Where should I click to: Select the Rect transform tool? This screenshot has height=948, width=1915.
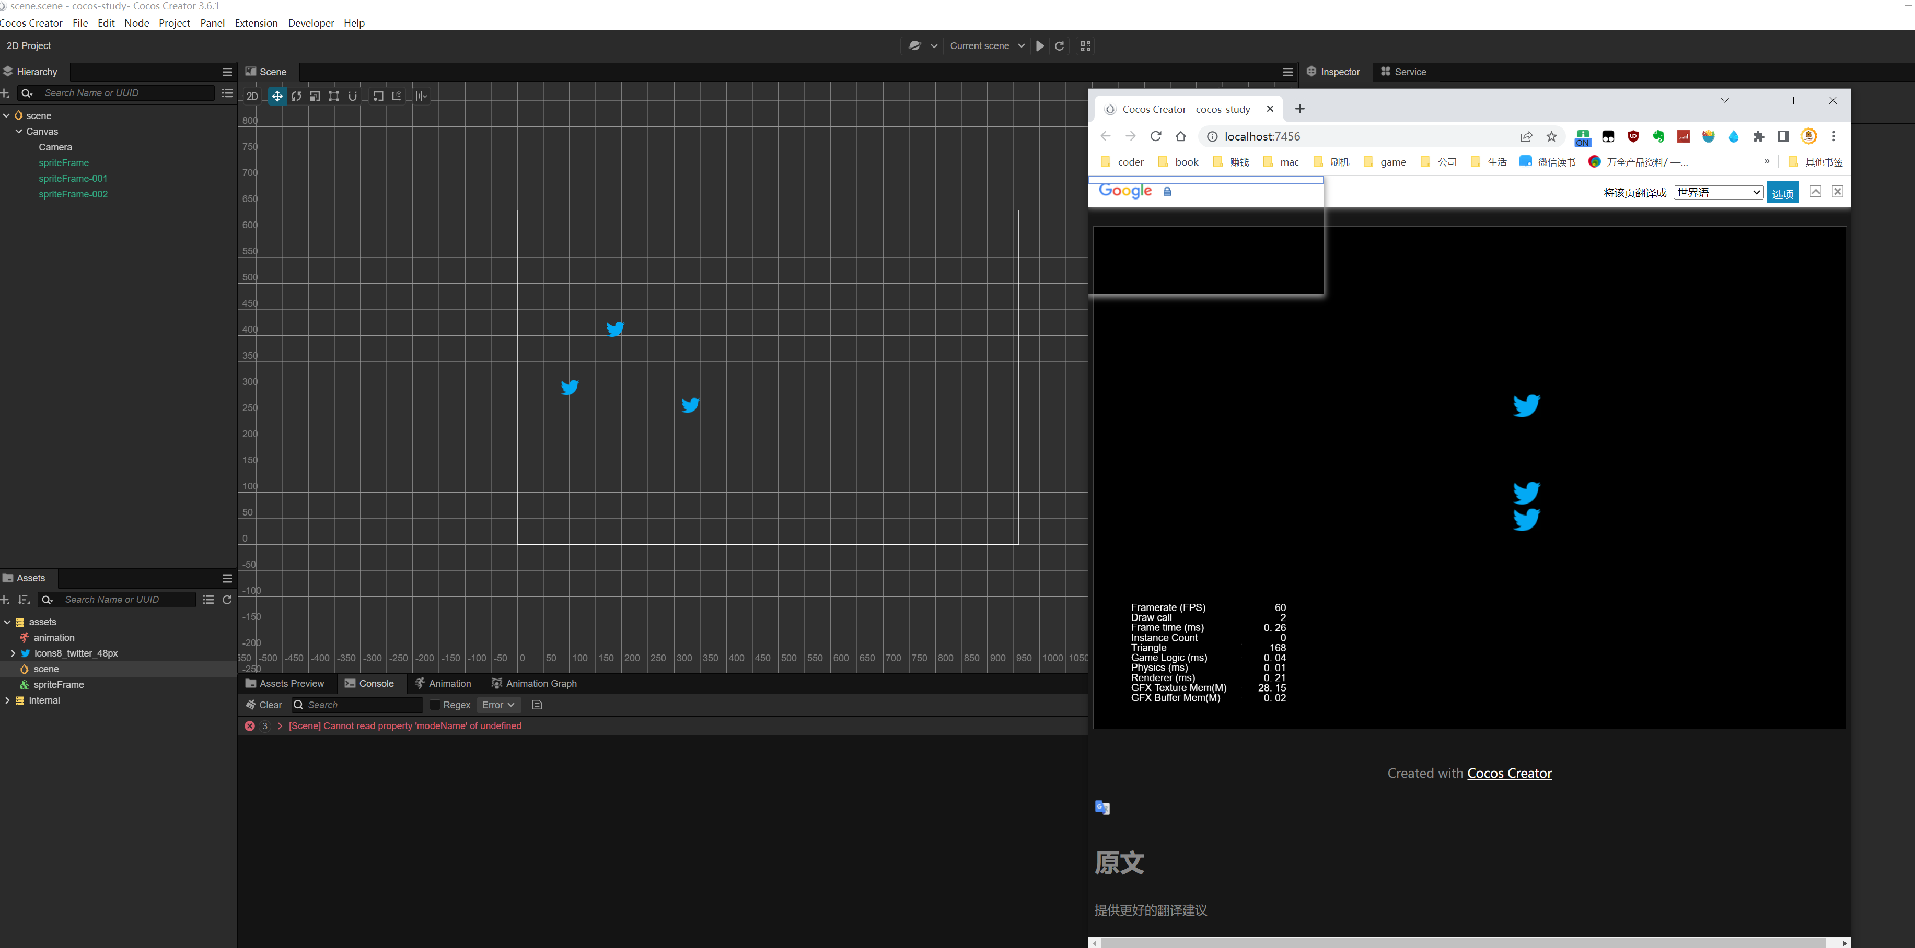(x=334, y=96)
